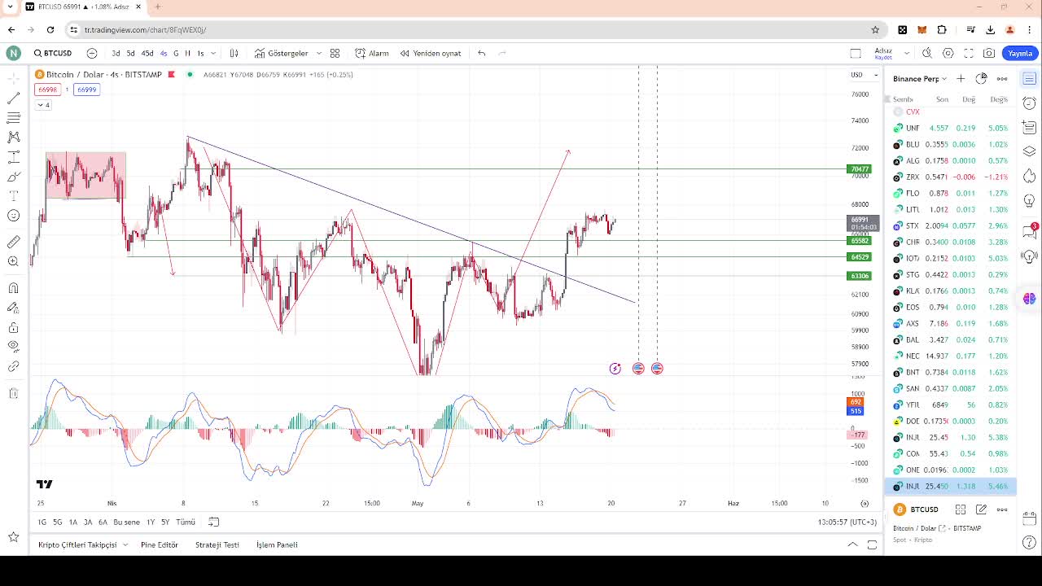The width and height of the screenshot is (1042, 586).
Task: Click Yeniden oynat replay button
Action: 431,53
